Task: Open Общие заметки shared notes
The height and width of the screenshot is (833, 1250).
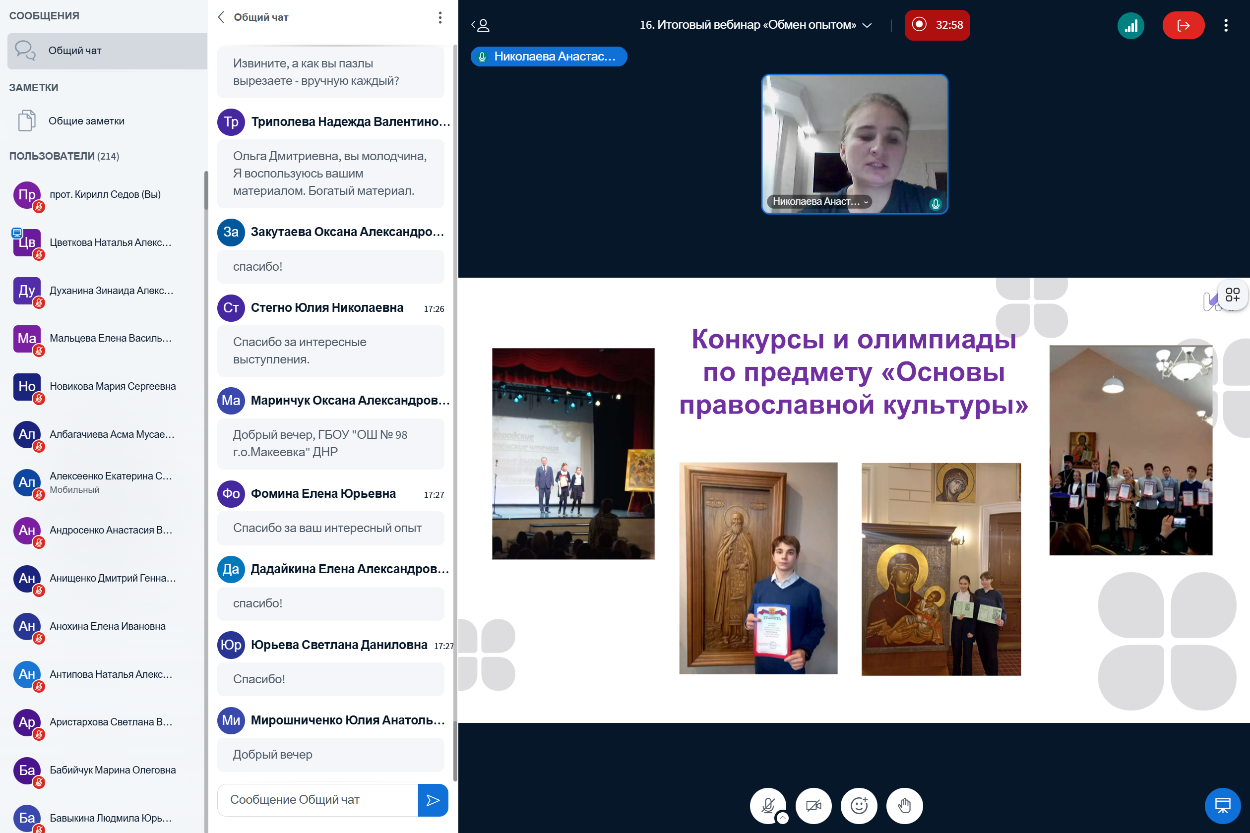Action: pos(86,121)
